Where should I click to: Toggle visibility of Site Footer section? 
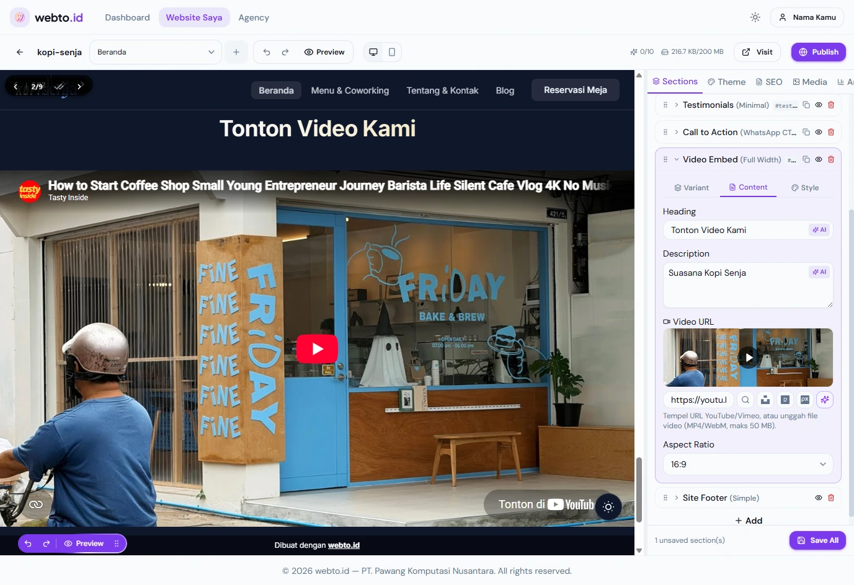click(819, 498)
